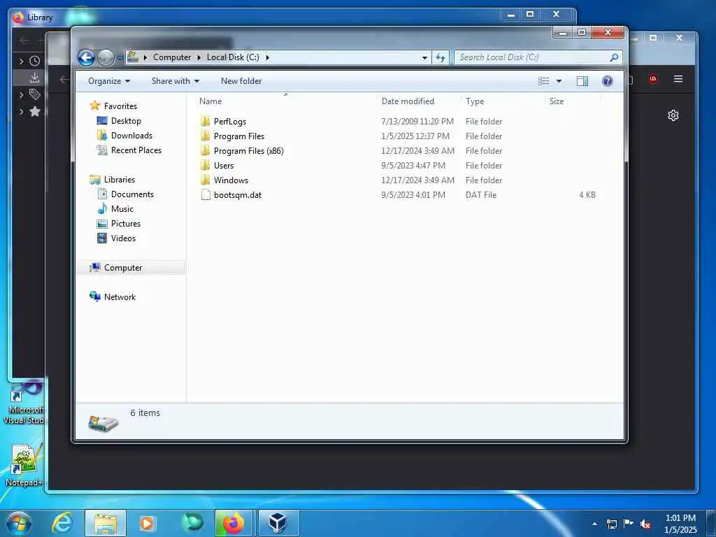The image size is (716, 537).
Task: Select Downloads icon in Firefox Library
Action: tap(35, 78)
